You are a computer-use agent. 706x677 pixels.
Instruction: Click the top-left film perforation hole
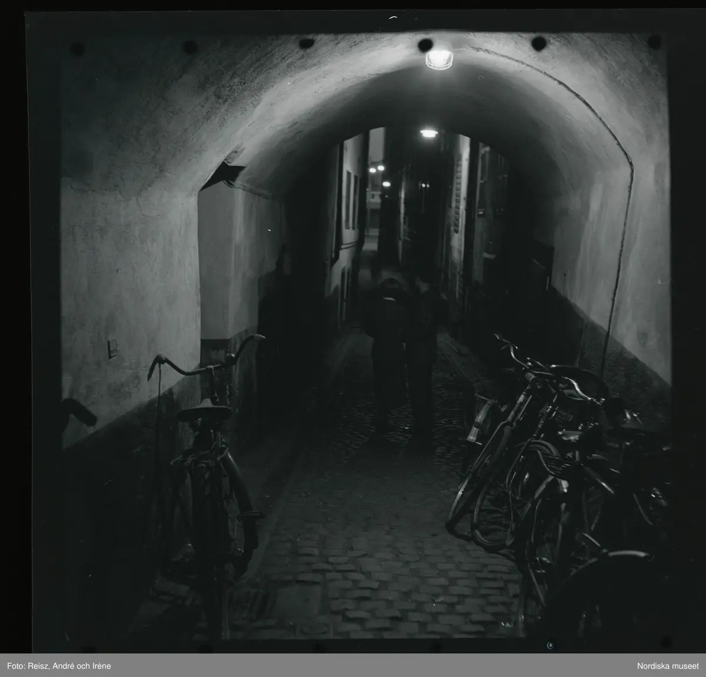75,49
